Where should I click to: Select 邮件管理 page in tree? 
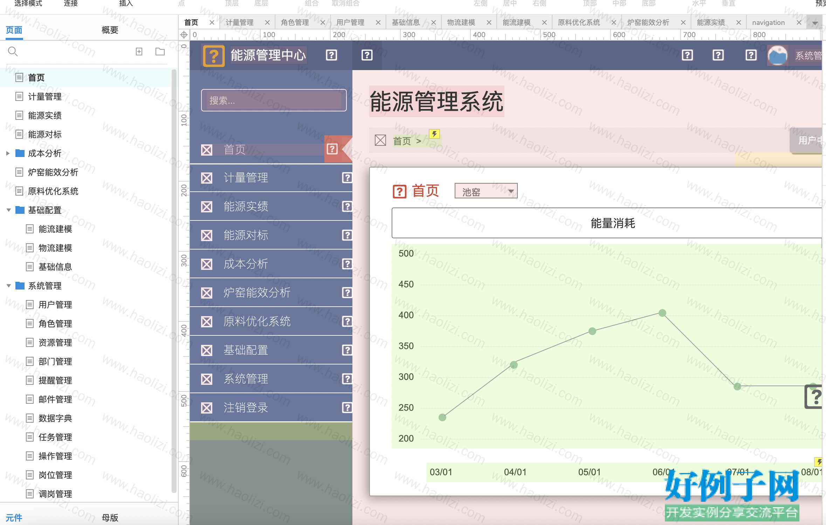(x=55, y=399)
